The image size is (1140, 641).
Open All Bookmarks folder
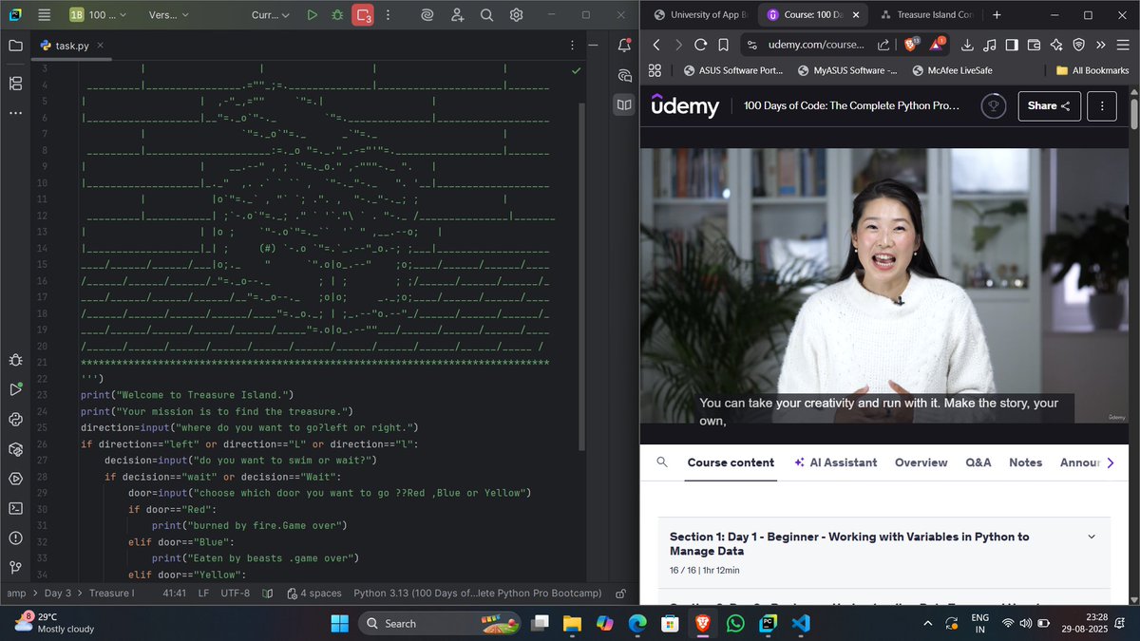(x=1092, y=70)
